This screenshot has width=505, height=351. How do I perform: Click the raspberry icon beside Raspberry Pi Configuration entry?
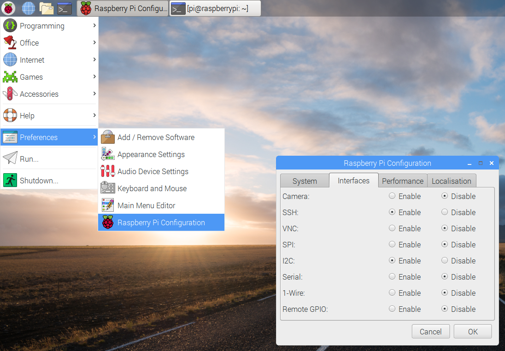[108, 222]
